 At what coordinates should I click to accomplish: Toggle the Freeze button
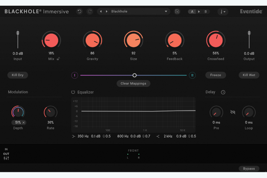click(x=216, y=75)
